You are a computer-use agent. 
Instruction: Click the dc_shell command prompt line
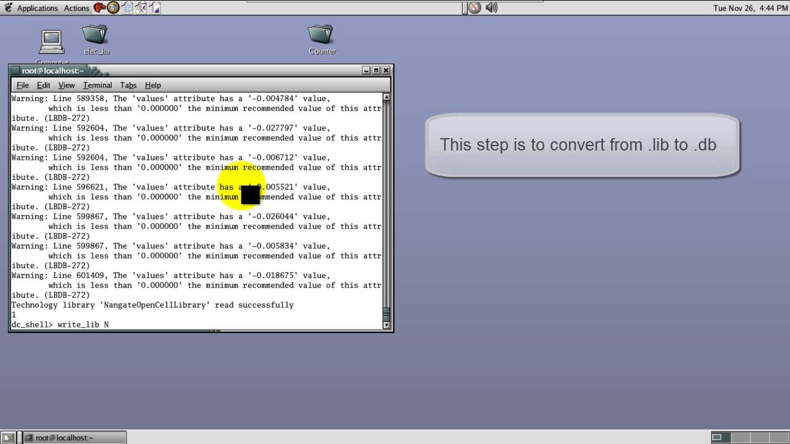pos(60,324)
